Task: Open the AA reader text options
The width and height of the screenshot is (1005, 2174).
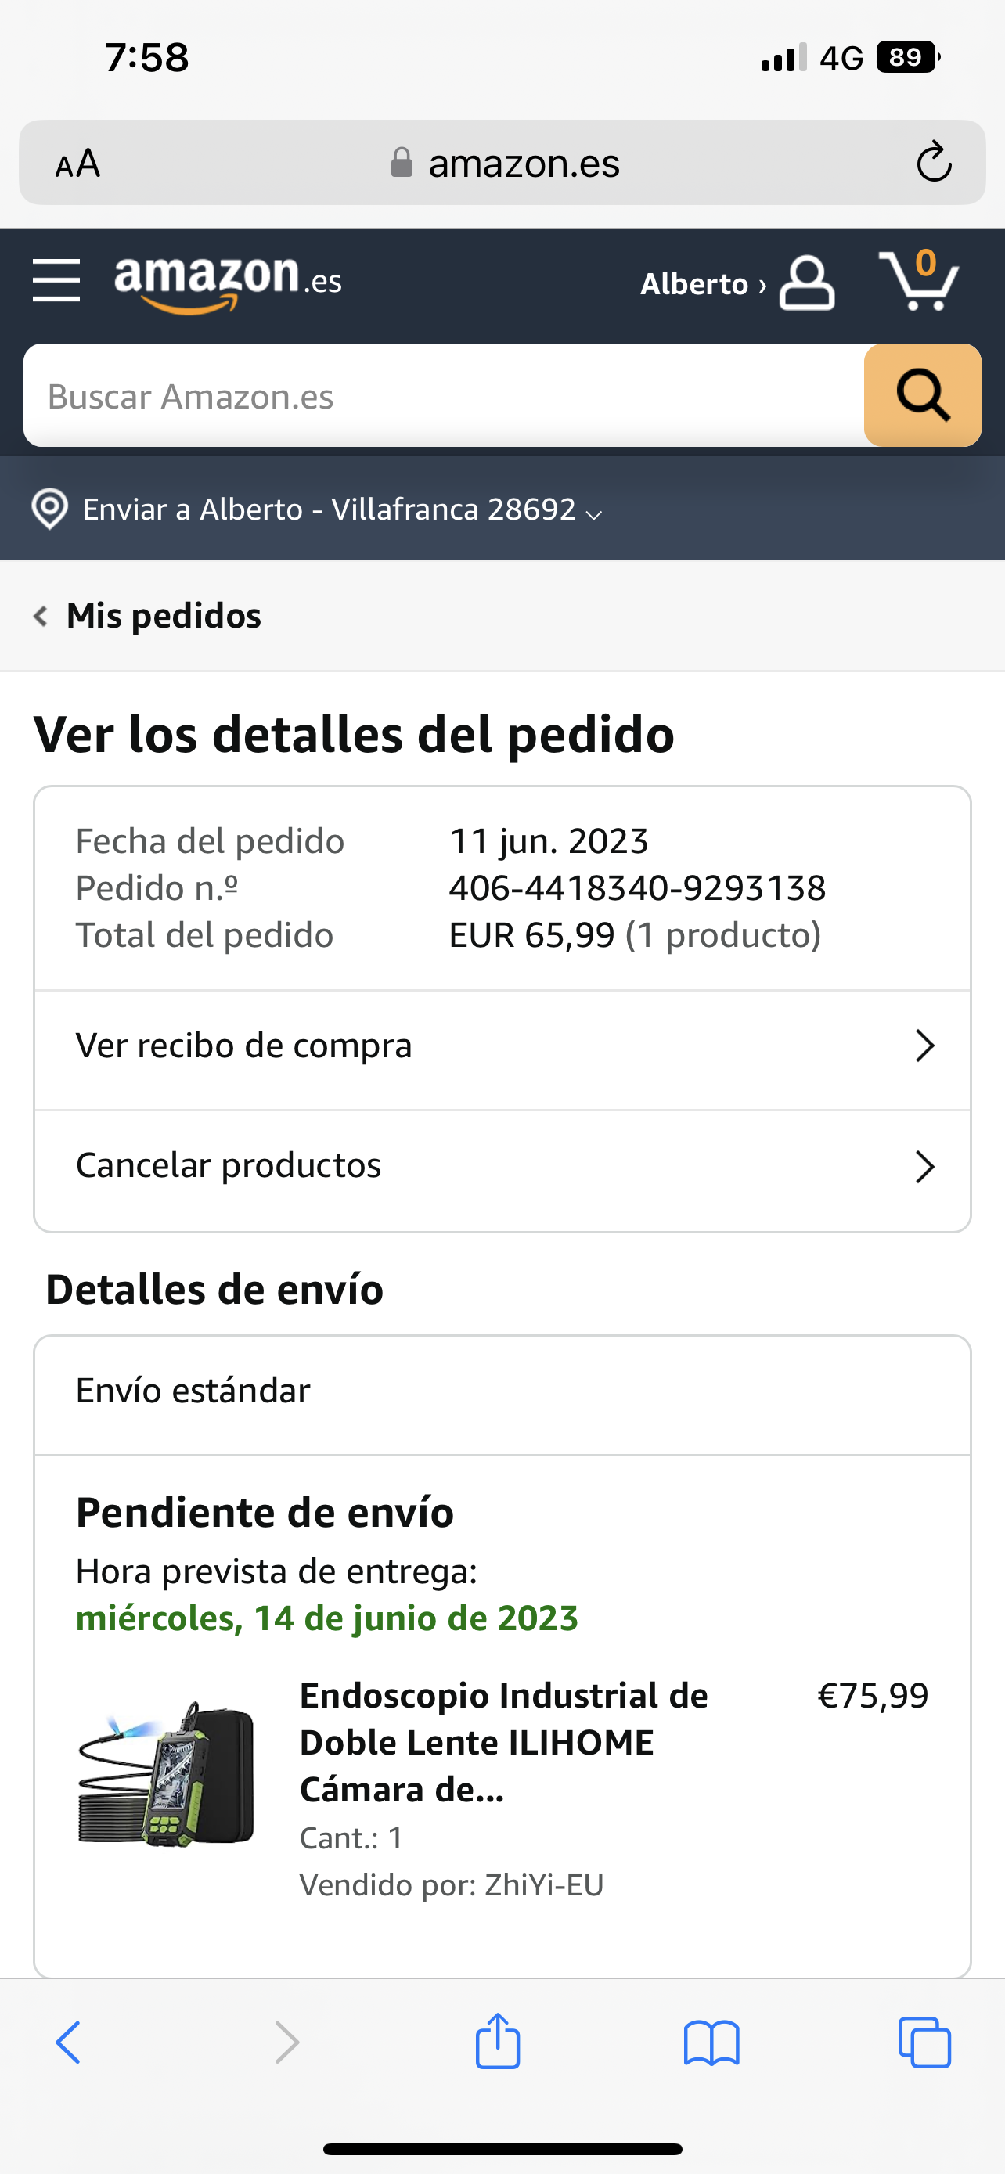Action: coord(77,163)
